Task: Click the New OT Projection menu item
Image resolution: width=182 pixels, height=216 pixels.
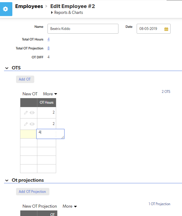Action: 40,206
